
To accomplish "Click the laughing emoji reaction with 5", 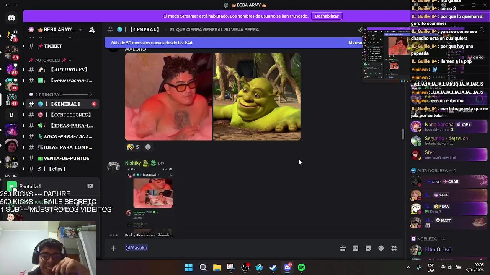I will point(133,147).
